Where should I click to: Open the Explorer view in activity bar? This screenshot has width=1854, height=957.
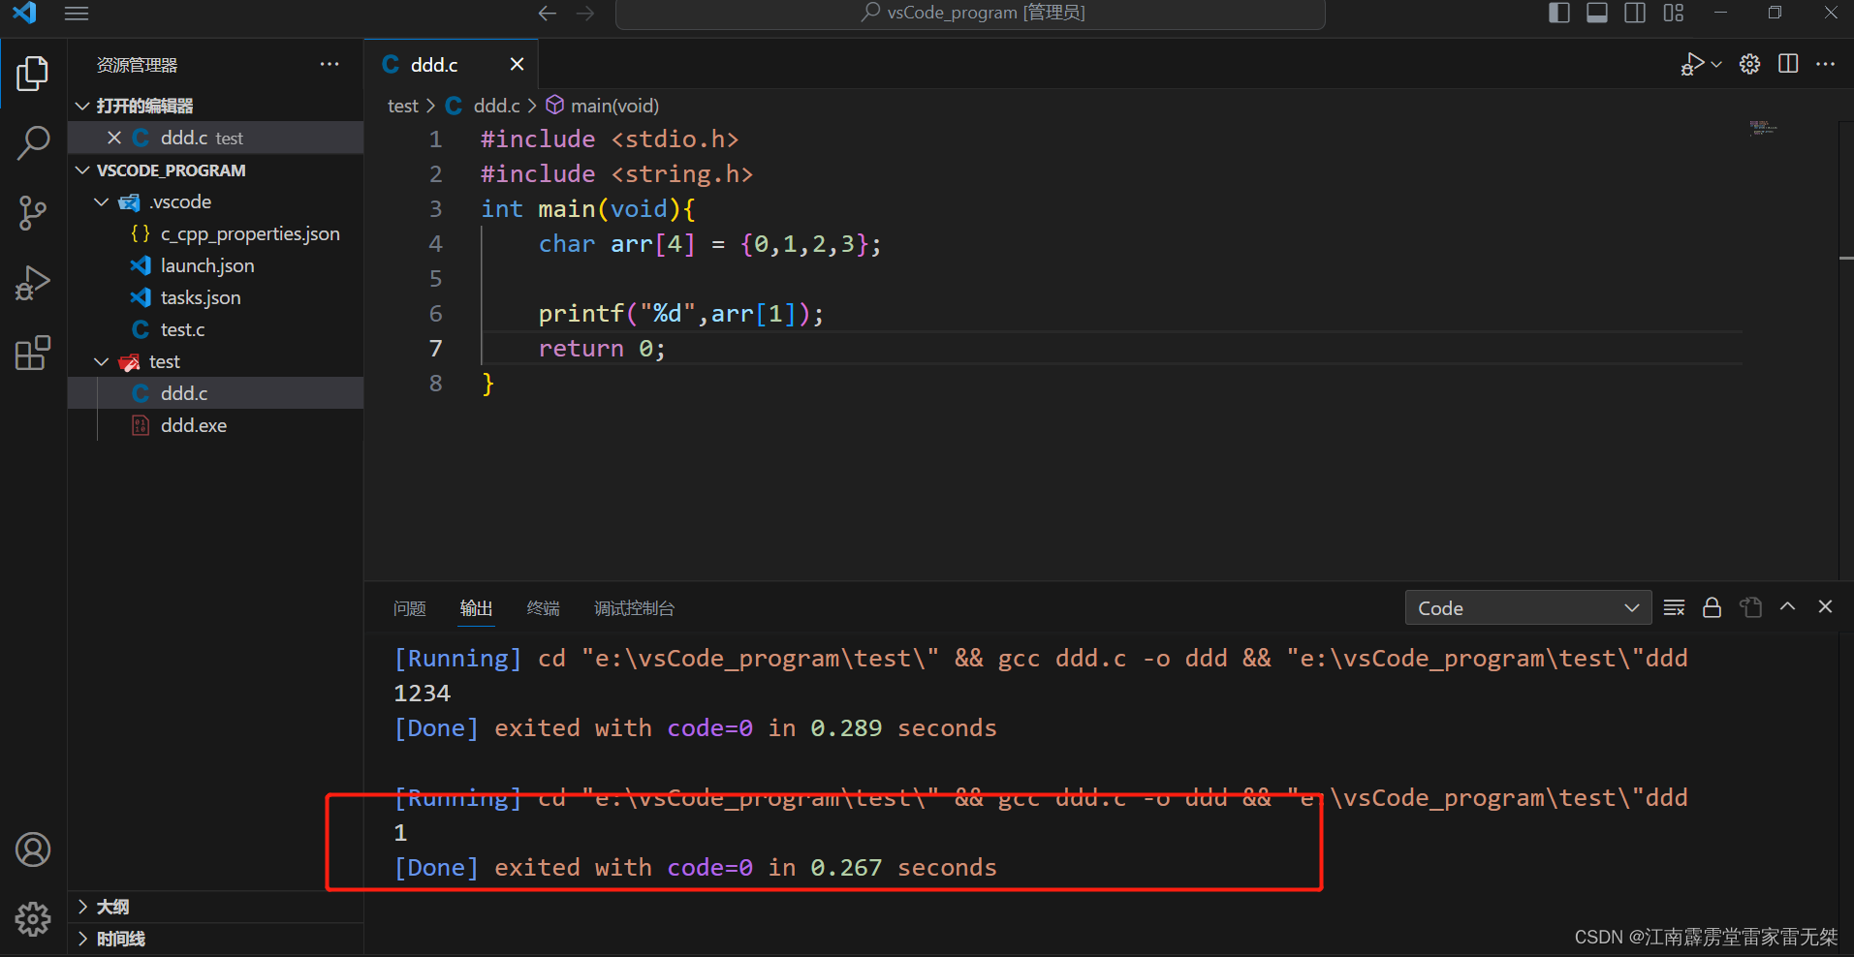coord(33,74)
